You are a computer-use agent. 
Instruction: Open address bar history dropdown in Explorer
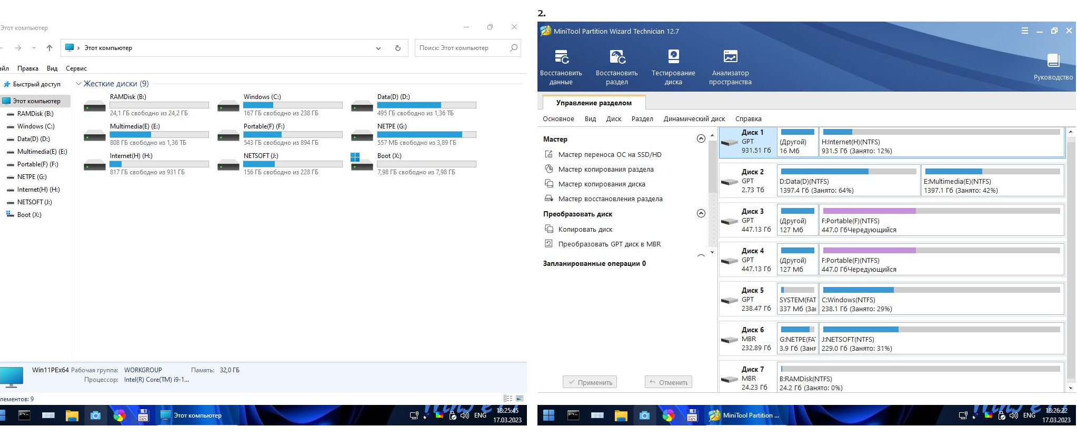(x=378, y=48)
